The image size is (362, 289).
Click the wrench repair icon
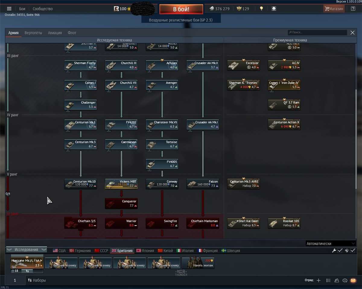[334, 250]
